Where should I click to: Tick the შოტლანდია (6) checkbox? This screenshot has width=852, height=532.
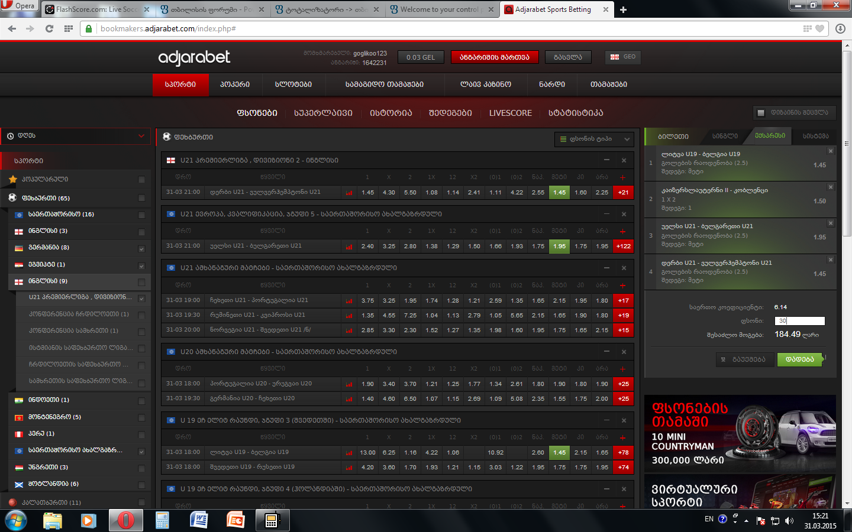pos(141,485)
